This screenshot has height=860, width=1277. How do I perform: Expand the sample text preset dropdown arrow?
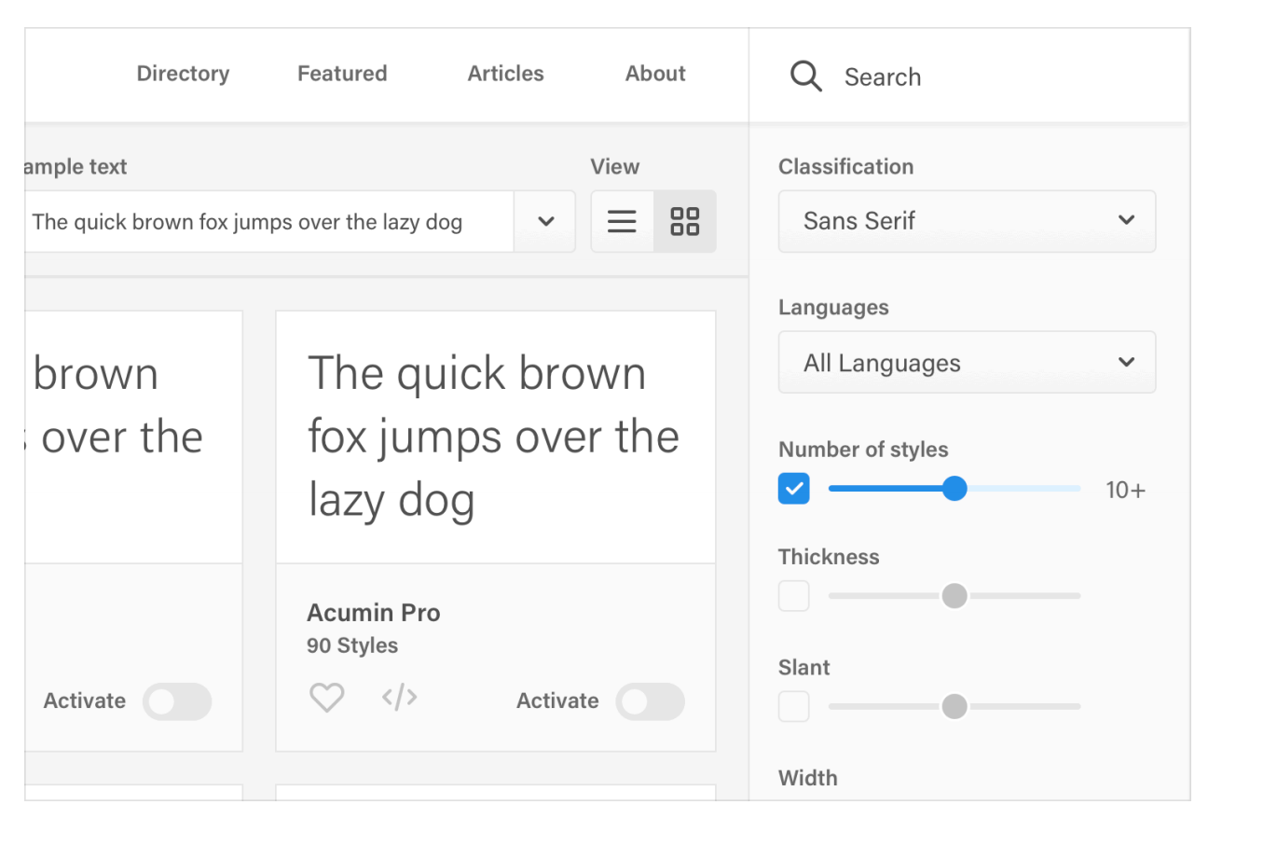546,222
